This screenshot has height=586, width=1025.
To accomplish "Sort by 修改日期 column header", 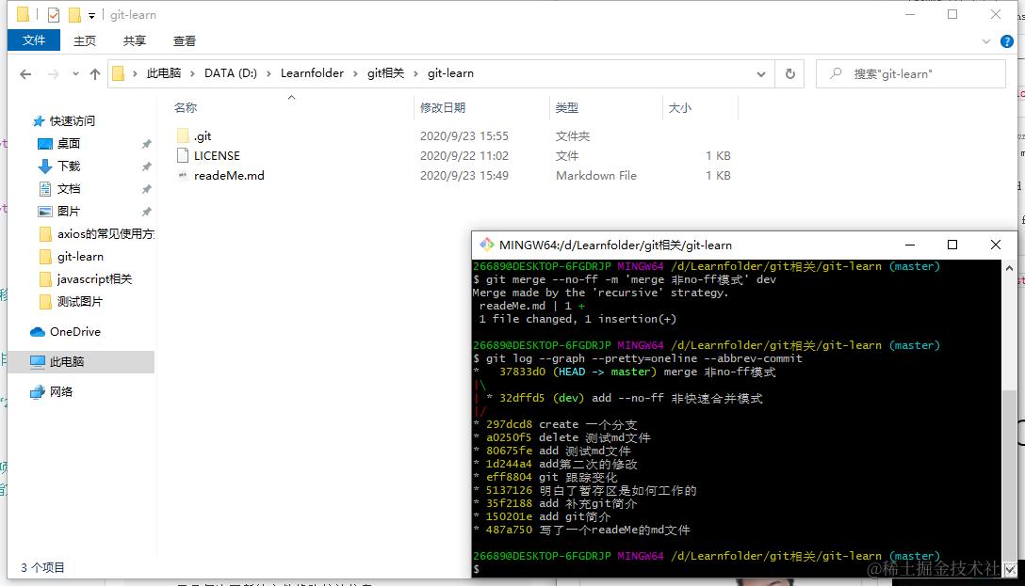I will [443, 107].
